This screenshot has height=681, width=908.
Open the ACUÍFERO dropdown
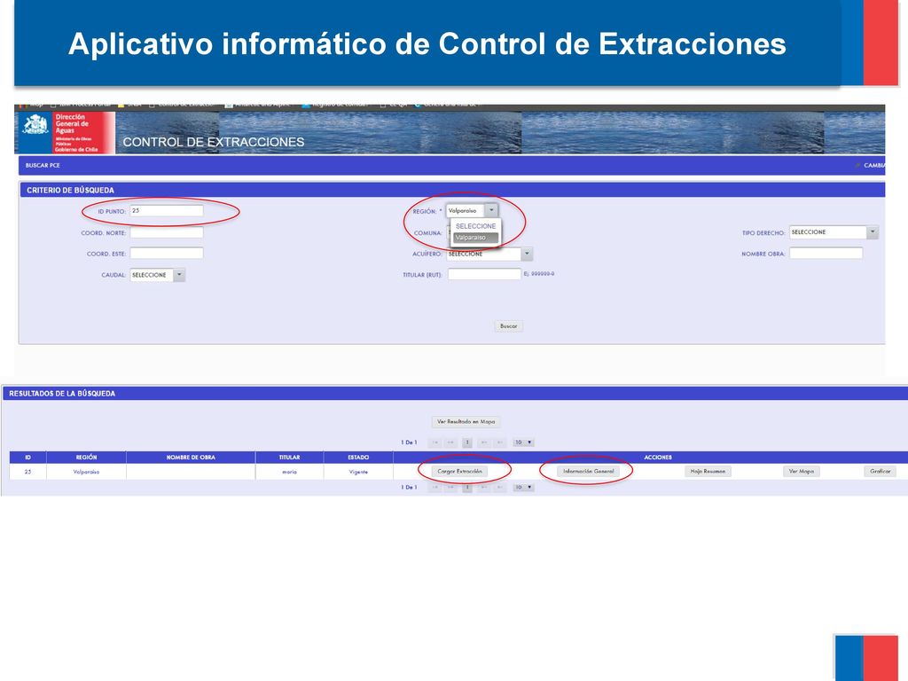489,254
